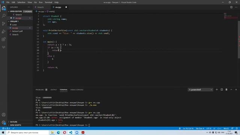Open File Explorer from the taskbar
The image size is (240, 135).
point(52,132)
